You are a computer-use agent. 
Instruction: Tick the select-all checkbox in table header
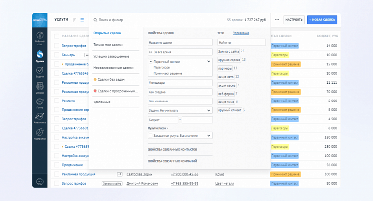coord(57,36)
